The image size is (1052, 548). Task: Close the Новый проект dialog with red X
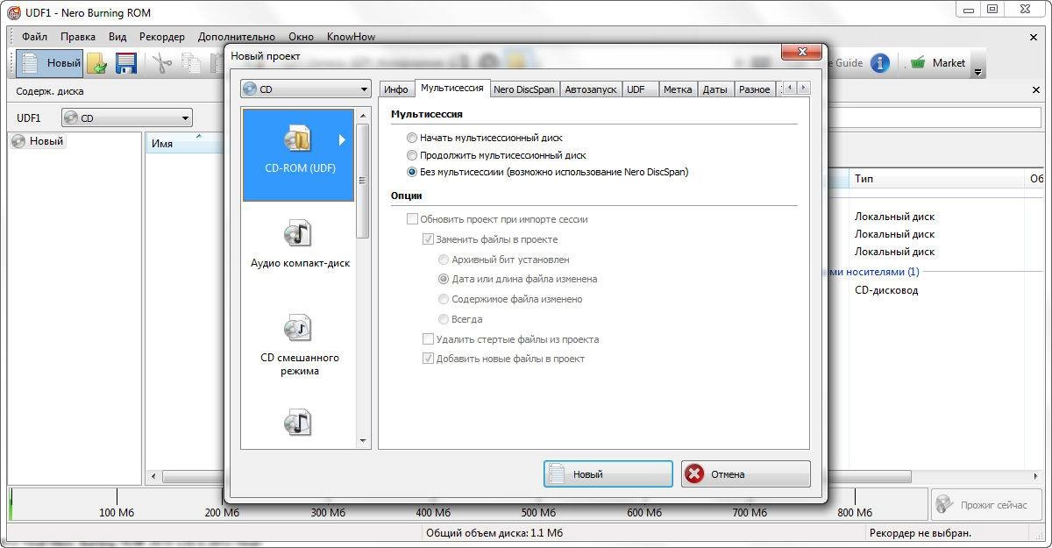click(802, 53)
